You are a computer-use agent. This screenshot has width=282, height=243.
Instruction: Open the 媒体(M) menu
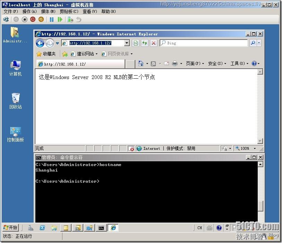(x=48, y=11)
